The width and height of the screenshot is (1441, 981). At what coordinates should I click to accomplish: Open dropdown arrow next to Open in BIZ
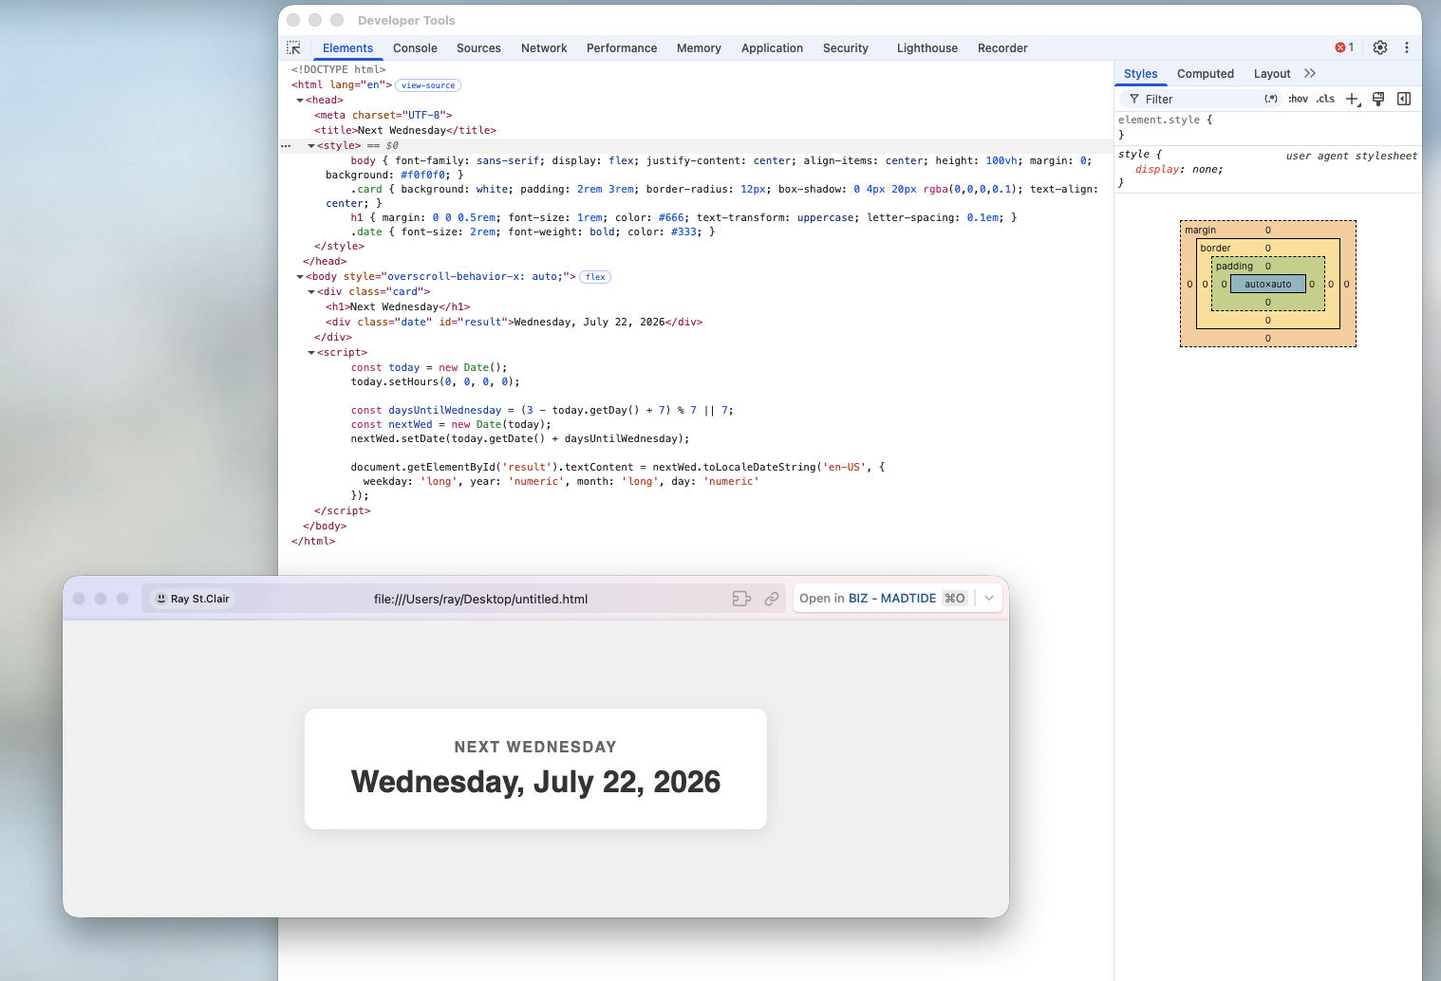[989, 599]
